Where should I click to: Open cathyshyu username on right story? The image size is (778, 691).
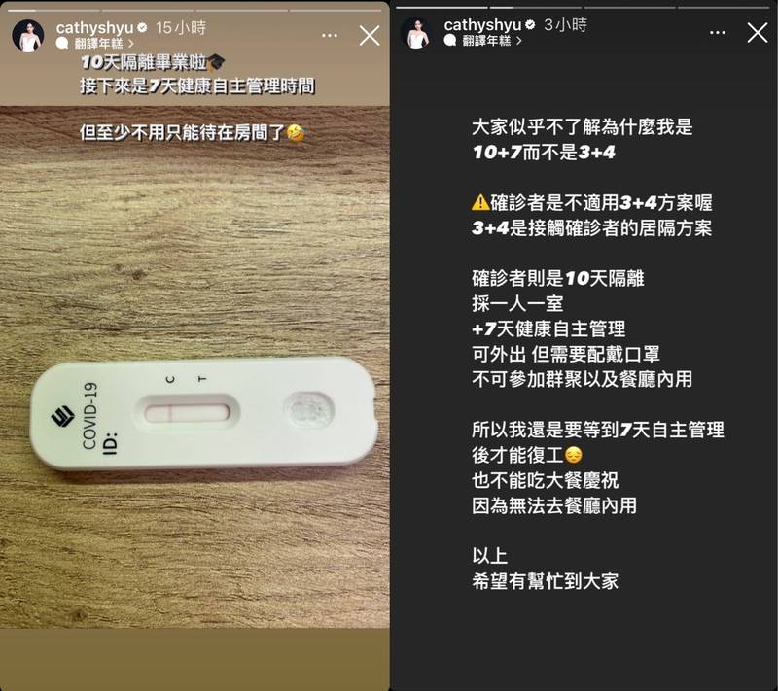point(482,25)
